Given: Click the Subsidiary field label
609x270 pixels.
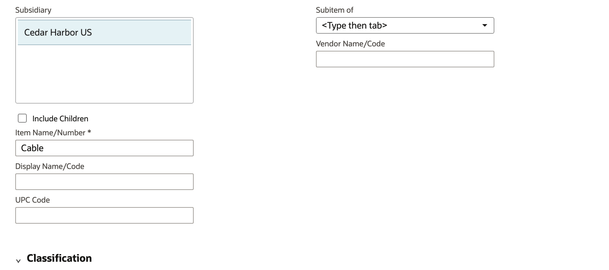Looking at the screenshot, I should [x=33, y=10].
